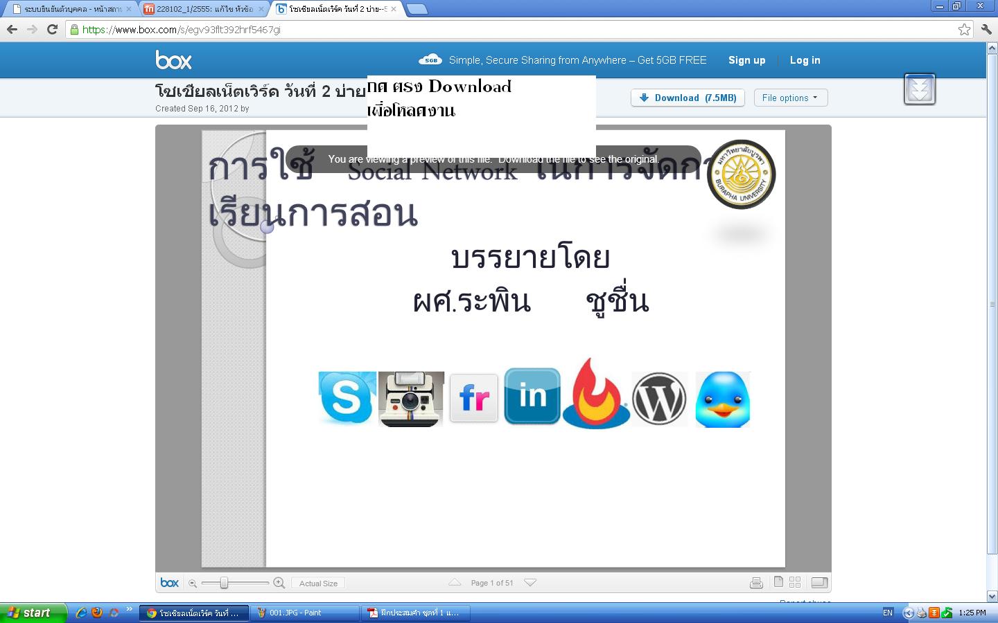
Task: Click the Actual Size button
Action: (318, 584)
